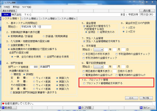The image size is (157, 111).
Task: Select 全額変動費とする radio button
Action: (9, 45)
